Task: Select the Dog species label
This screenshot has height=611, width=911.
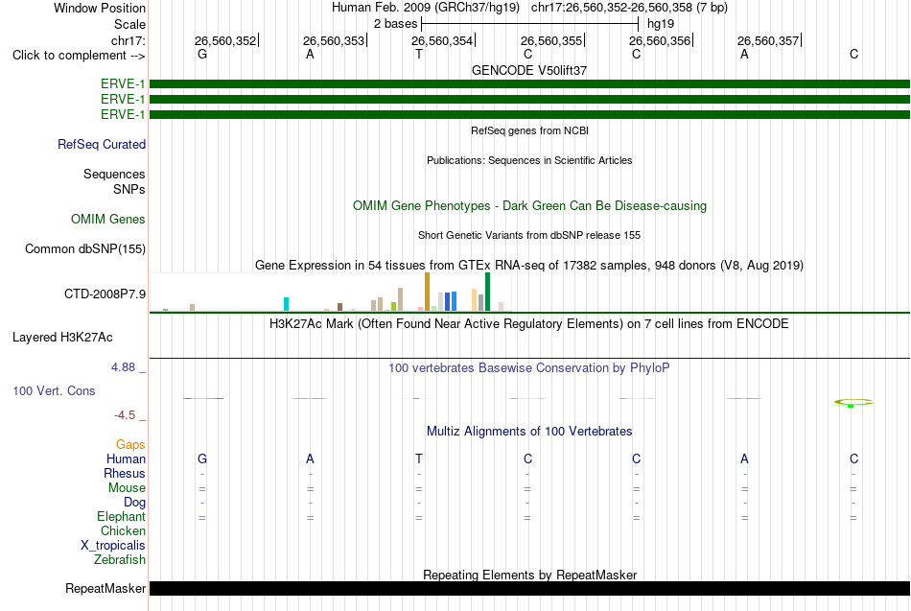Action: tap(135, 503)
